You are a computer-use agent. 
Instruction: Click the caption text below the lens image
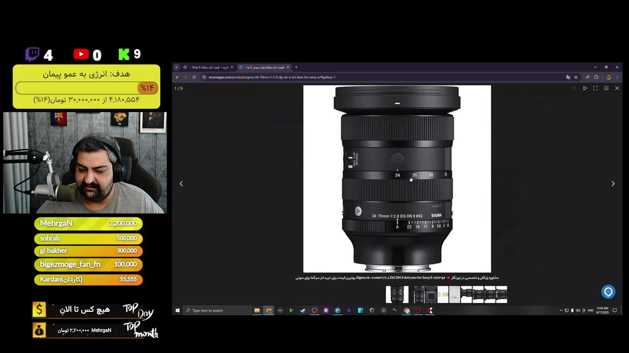(x=397, y=278)
